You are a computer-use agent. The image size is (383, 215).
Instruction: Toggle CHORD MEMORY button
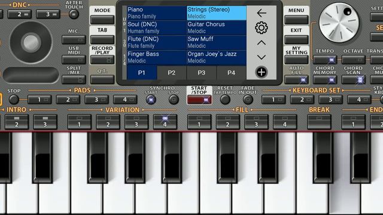(325, 79)
